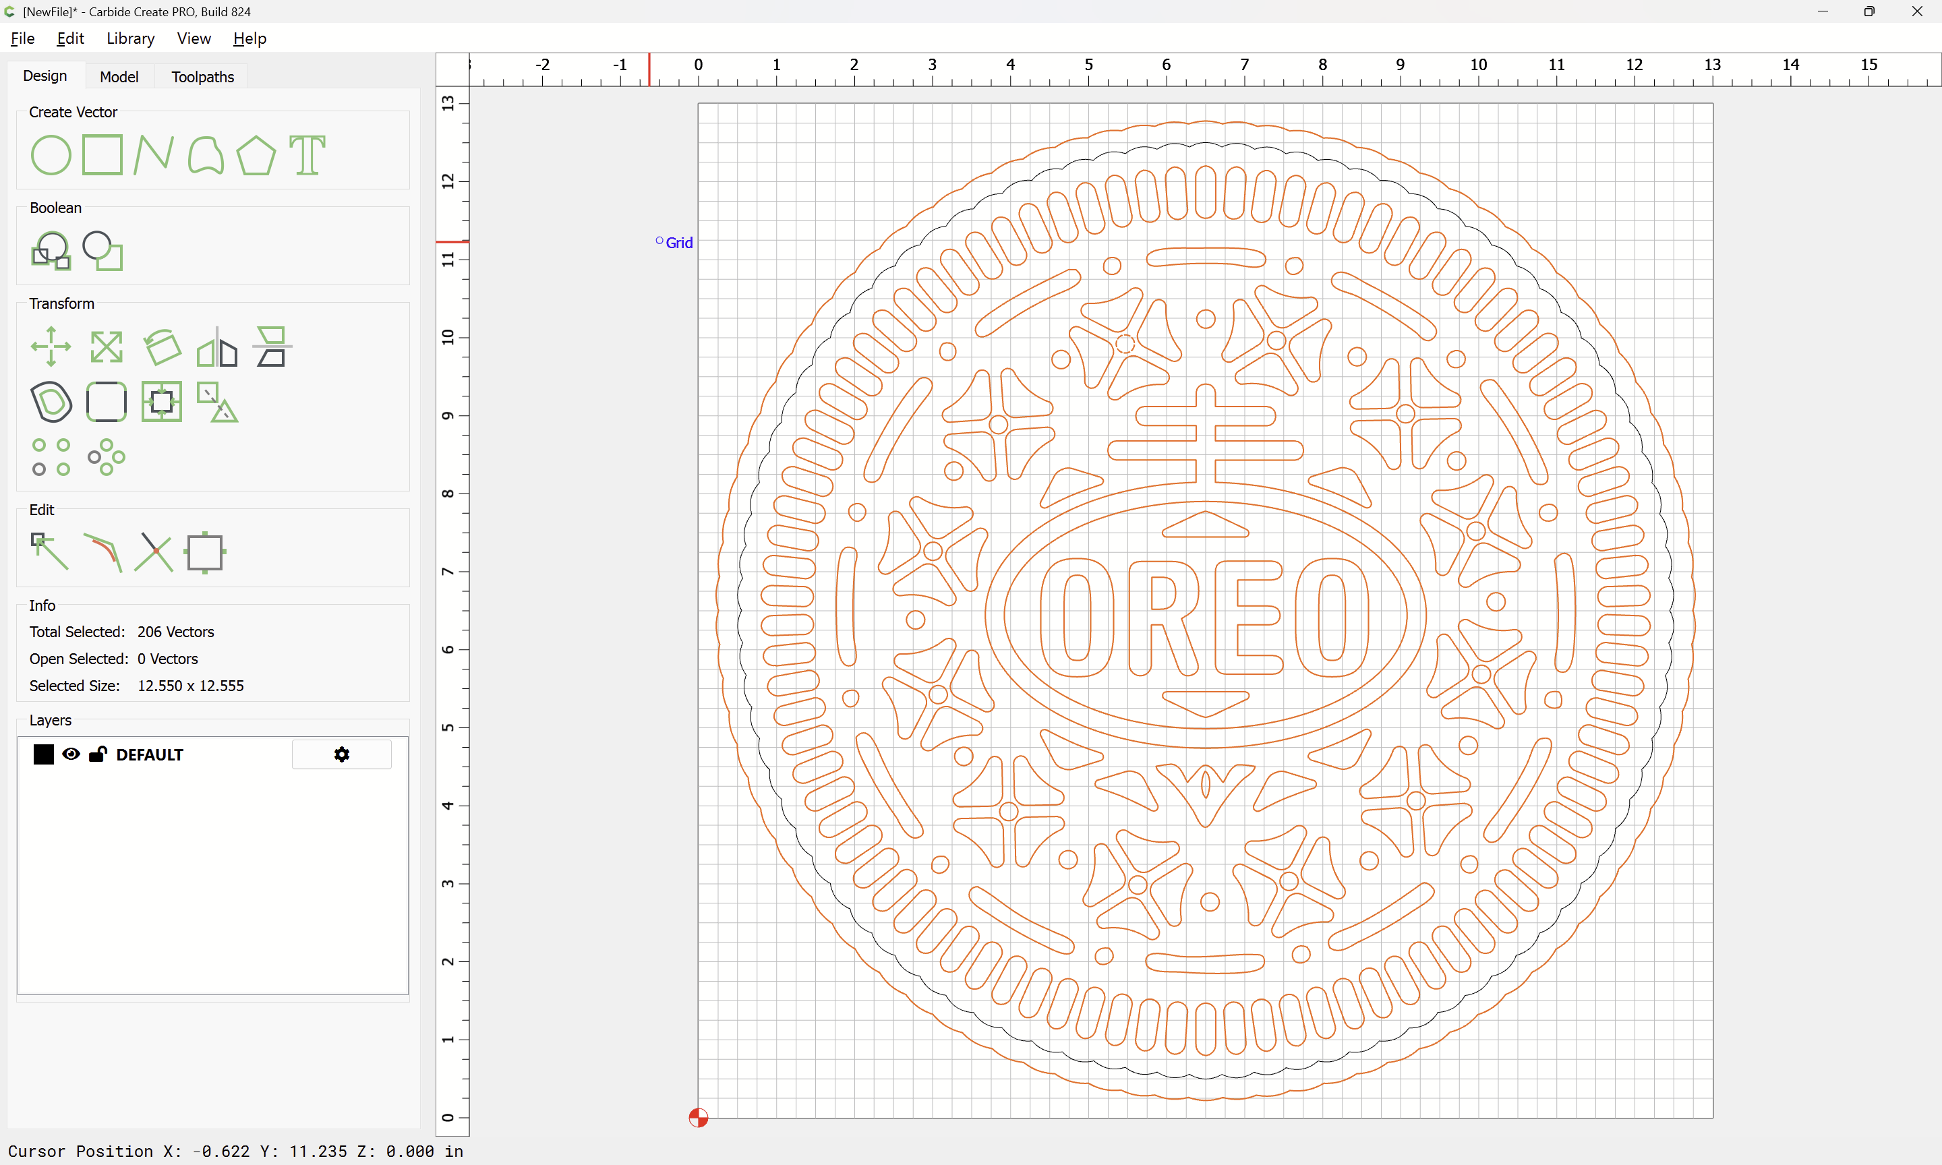This screenshot has width=1942, height=1165.
Task: Open the Offset Vector tool
Action: (x=51, y=402)
